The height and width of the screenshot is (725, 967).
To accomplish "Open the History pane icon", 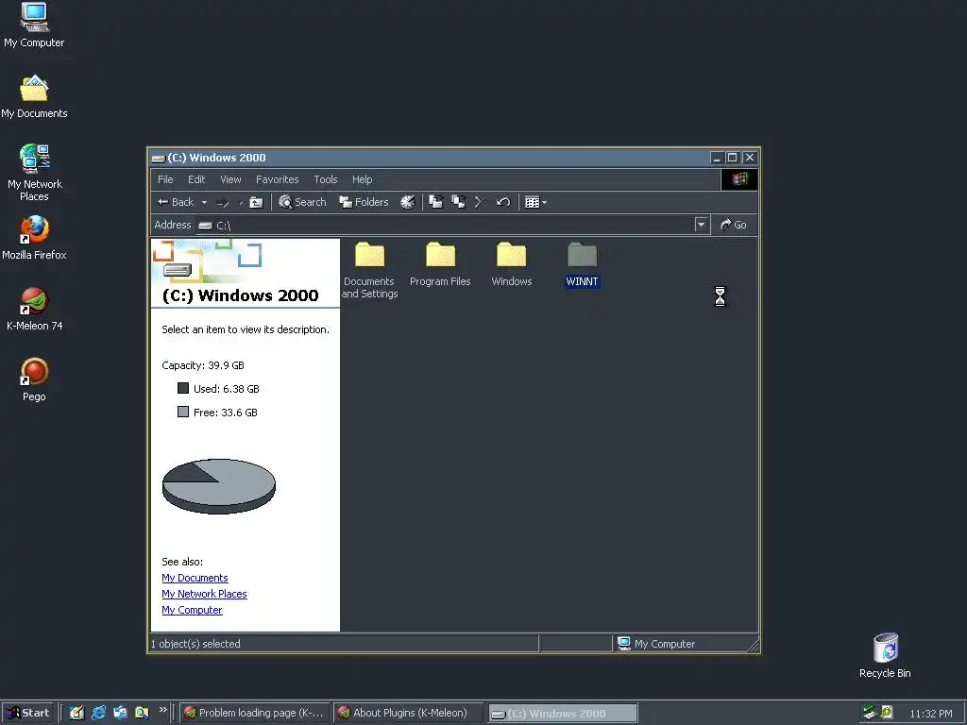I will [x=408, y=202].
